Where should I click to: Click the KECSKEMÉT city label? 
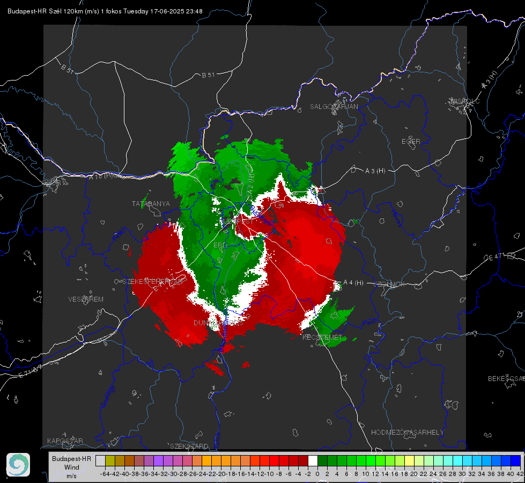(x=322, y=337)
